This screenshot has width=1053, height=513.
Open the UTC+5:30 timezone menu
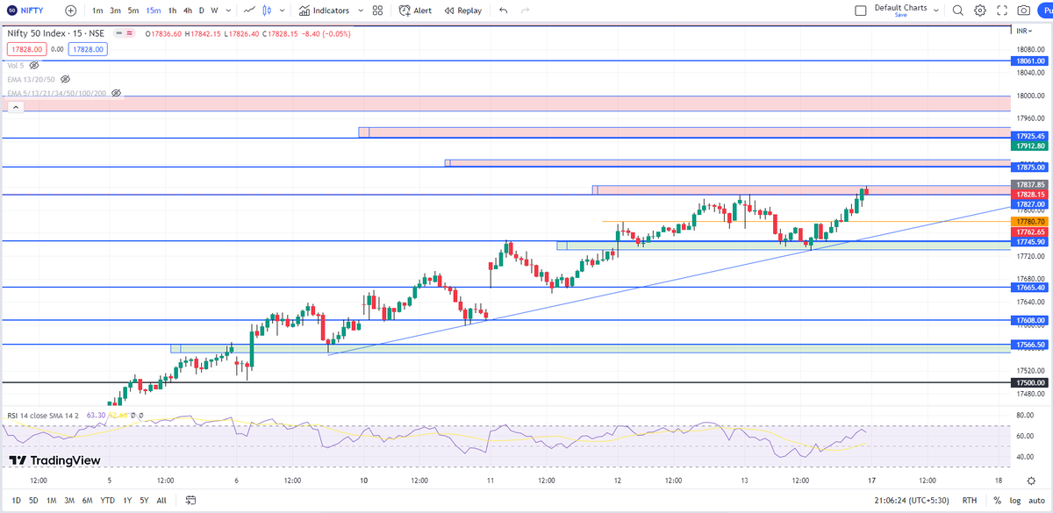[x=913, y=501]
